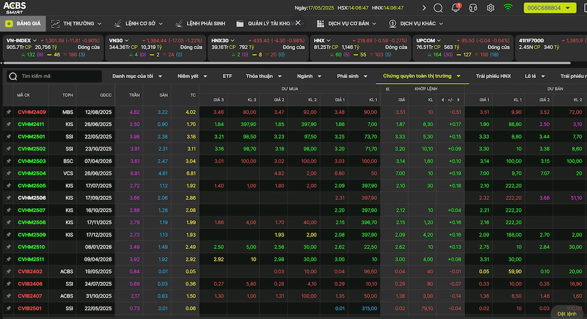Open the 41I1F7000 futures card

(x=551, y=48)
